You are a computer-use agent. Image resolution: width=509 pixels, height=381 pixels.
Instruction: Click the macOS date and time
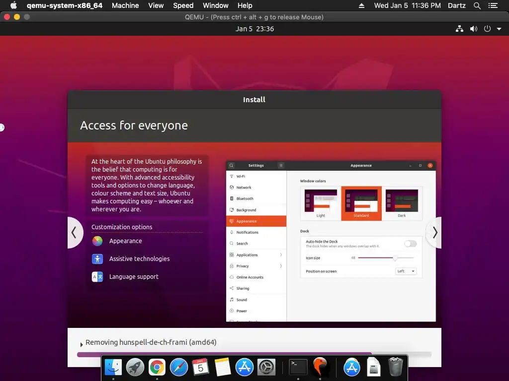coord(408,5)
